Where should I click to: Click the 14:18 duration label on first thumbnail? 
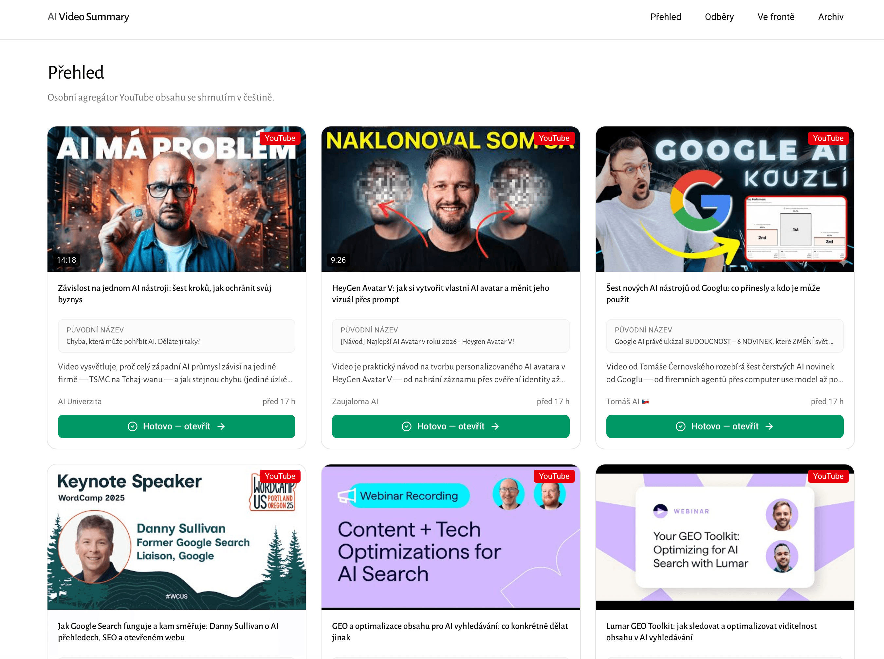click(x=66, y=260)
